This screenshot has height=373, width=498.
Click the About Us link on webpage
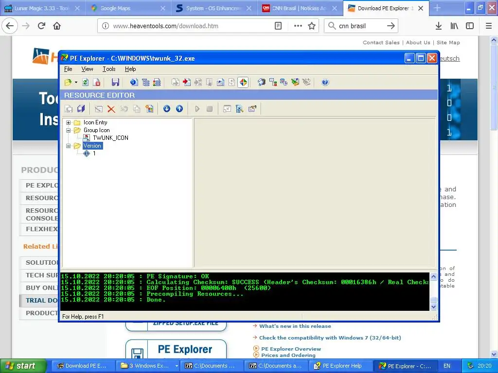pos(418,43)
